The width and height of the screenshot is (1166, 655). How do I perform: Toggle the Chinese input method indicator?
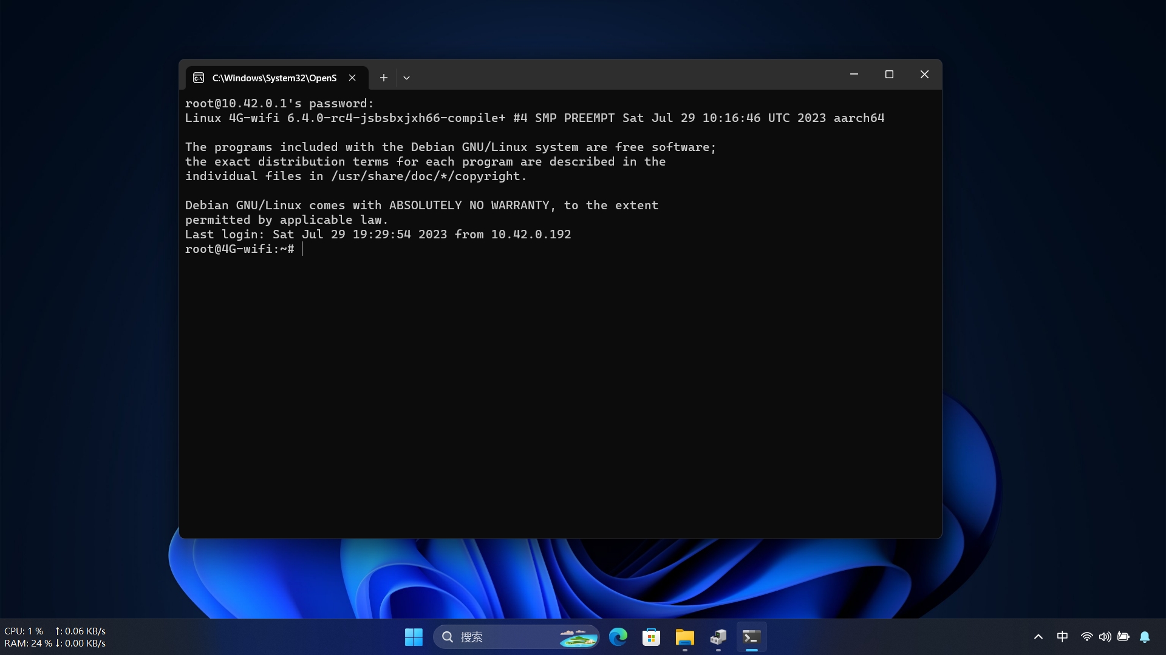tap(1062, 637)
